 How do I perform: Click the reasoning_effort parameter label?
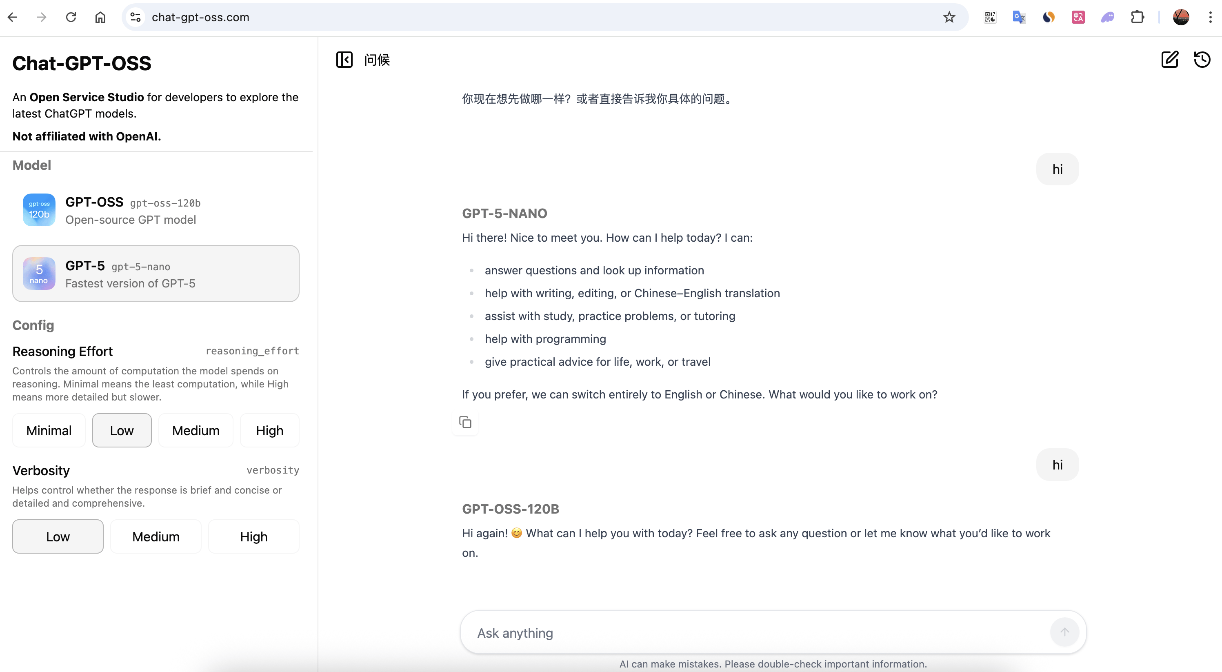click(x=252, y=351)
